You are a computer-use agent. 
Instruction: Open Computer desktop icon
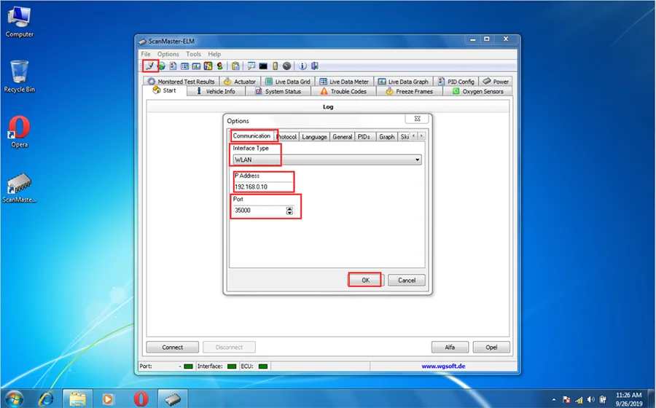coord(19,22)
